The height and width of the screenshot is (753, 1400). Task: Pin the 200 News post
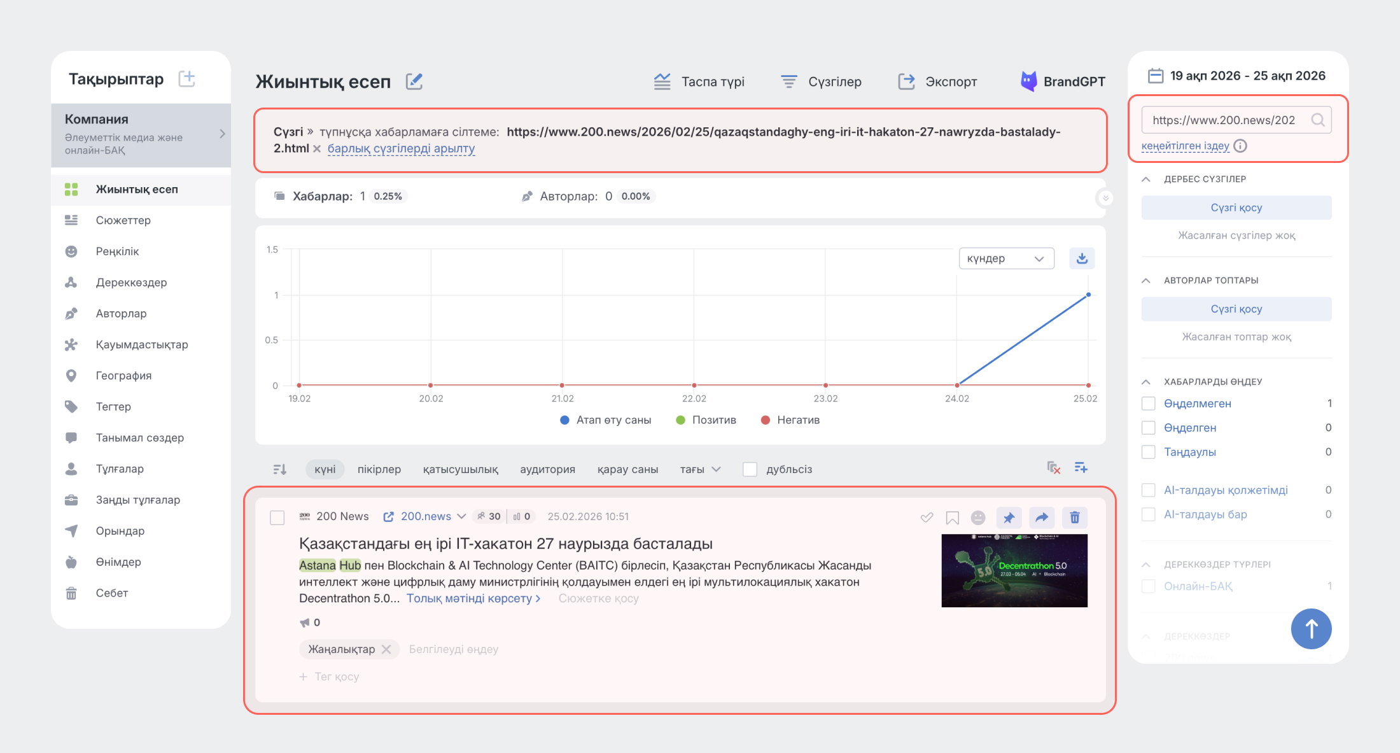1009,517
